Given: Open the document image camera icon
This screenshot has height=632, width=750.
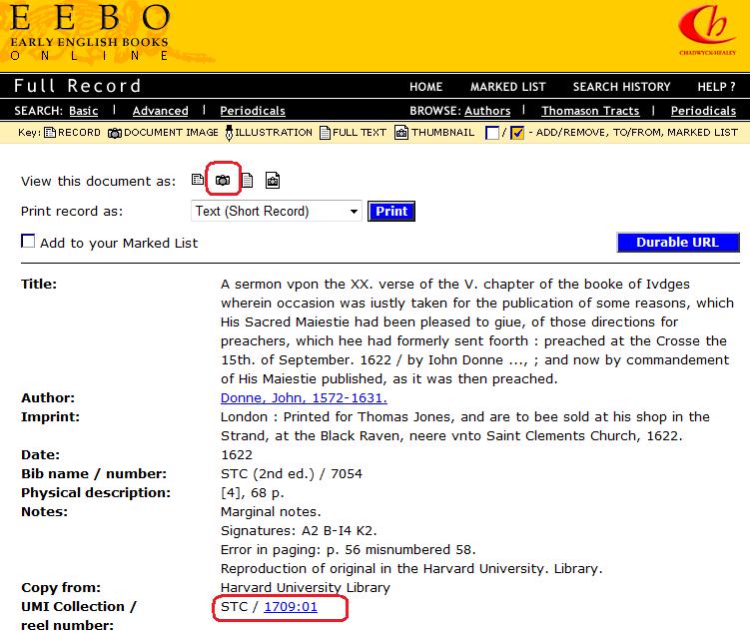Looking at the screenshot, I should tap(223, 181).
